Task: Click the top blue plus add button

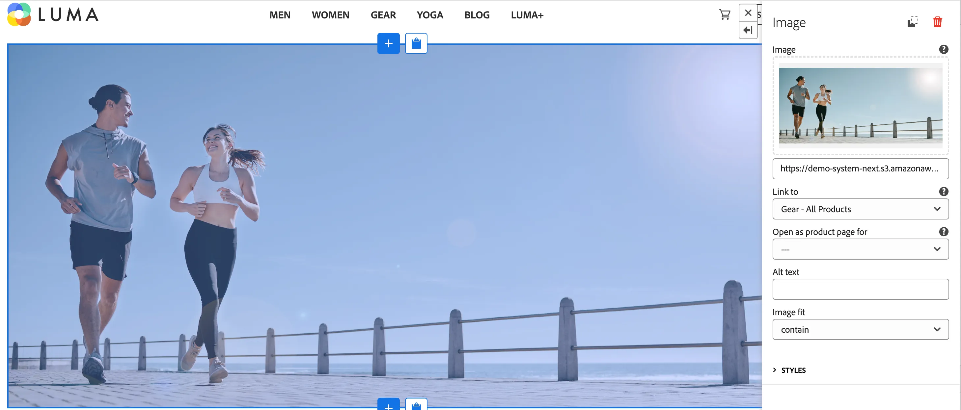Action: (388, 43)
